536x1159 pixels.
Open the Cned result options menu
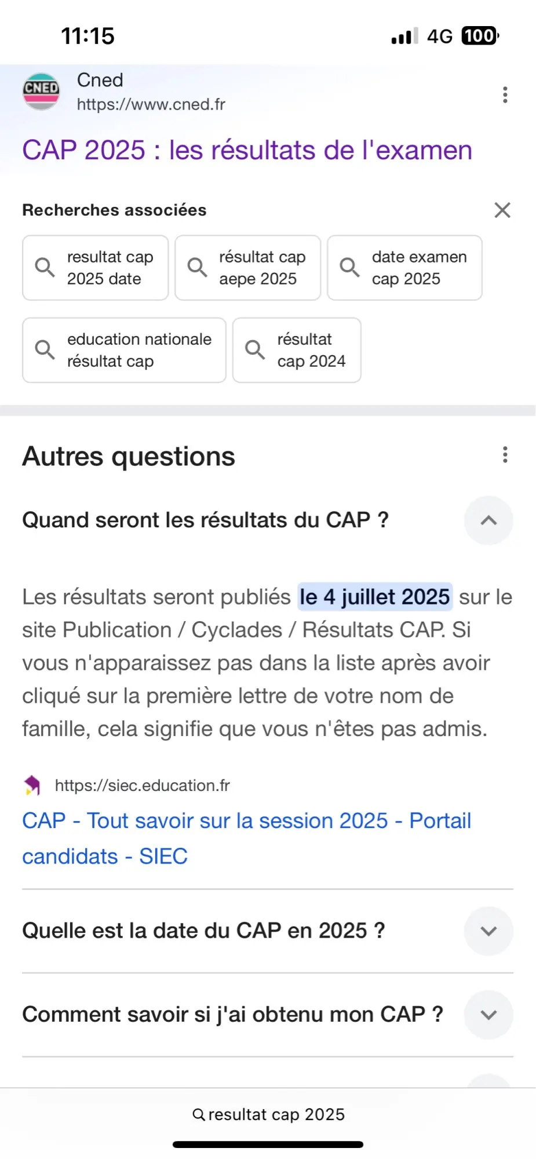[505, 94]
